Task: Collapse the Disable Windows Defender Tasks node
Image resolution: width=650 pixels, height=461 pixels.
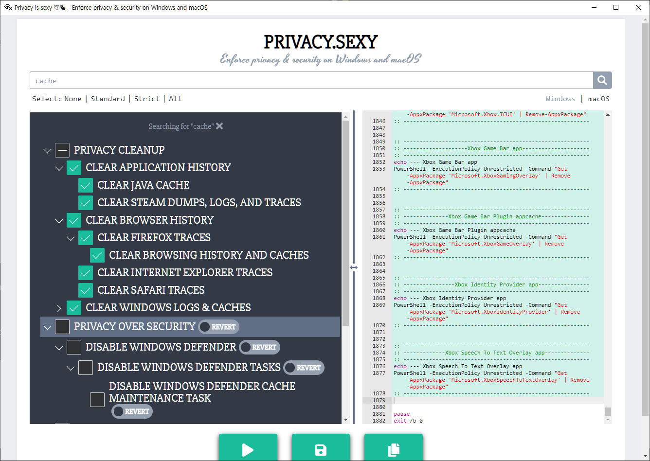Action: click(x=71, y=368)
